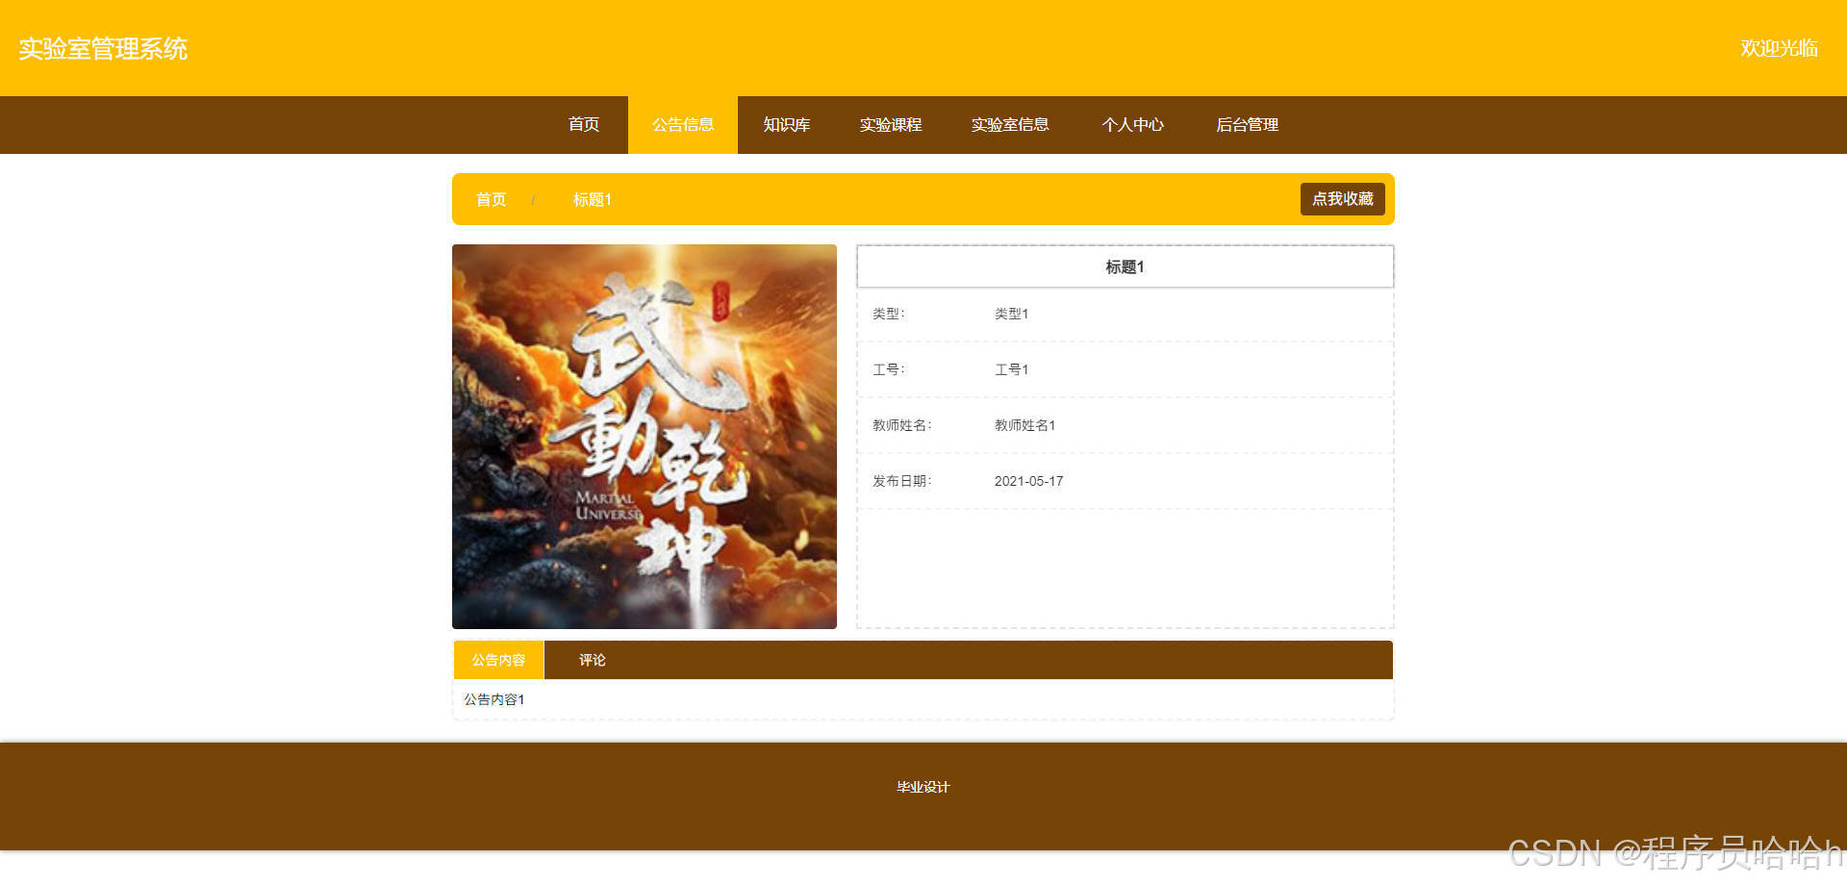Navigate to 实验室信息 page
This screenshot has height=884, width=1847.
[x=1010, y=125]
